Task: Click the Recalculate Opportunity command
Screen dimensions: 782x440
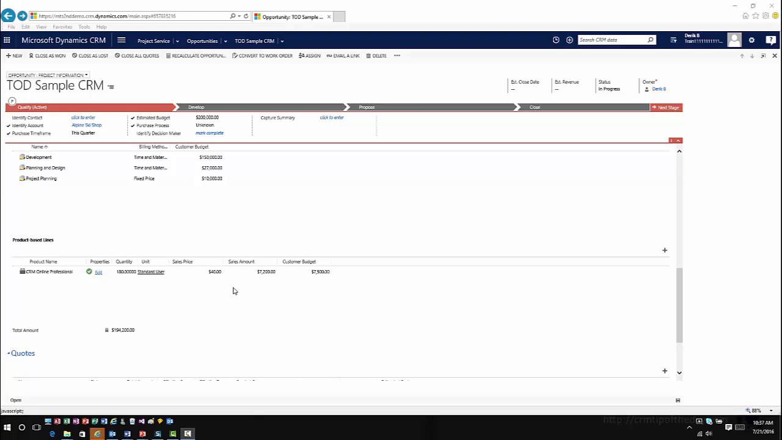Action: click(x=195, y=56)
